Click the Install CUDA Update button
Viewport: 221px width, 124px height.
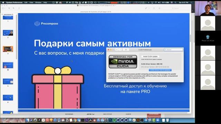(150, 56)
